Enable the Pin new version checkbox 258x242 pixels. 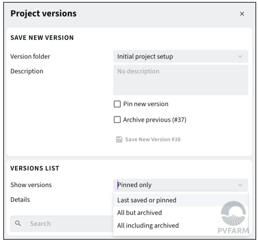117,104
